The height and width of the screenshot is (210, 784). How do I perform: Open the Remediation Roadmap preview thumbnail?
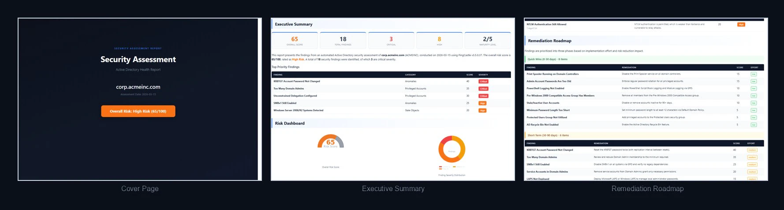646,99
